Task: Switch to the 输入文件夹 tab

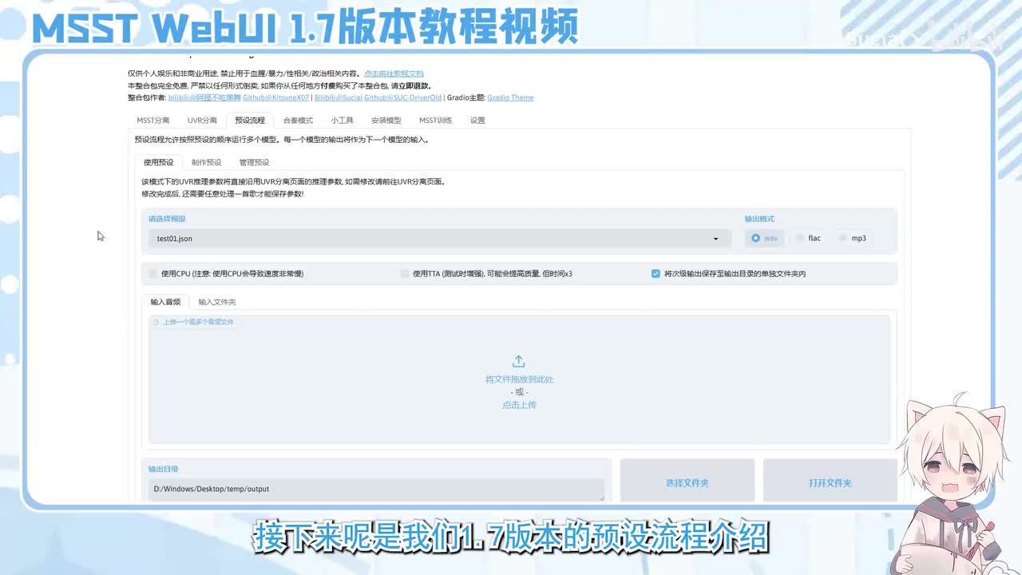Action: 217,302
